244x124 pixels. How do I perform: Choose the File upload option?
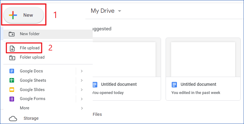click(x=48, y=48)
